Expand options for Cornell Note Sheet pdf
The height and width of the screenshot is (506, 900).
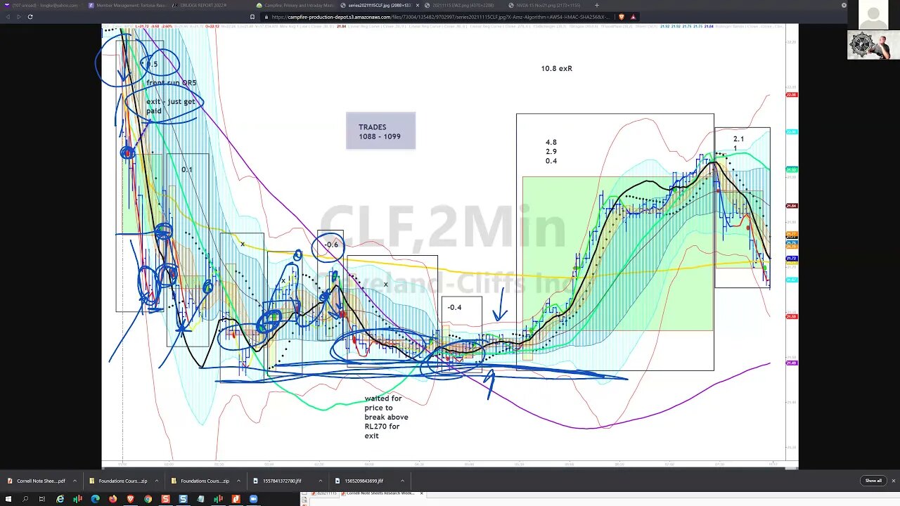click(74, 481)
